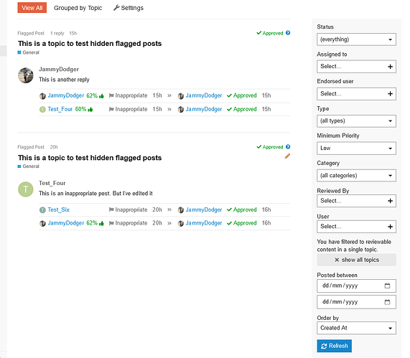Screen dimensions: 410x358
Task: Open the Status dropdown showing everything
Action: [356, 39]
